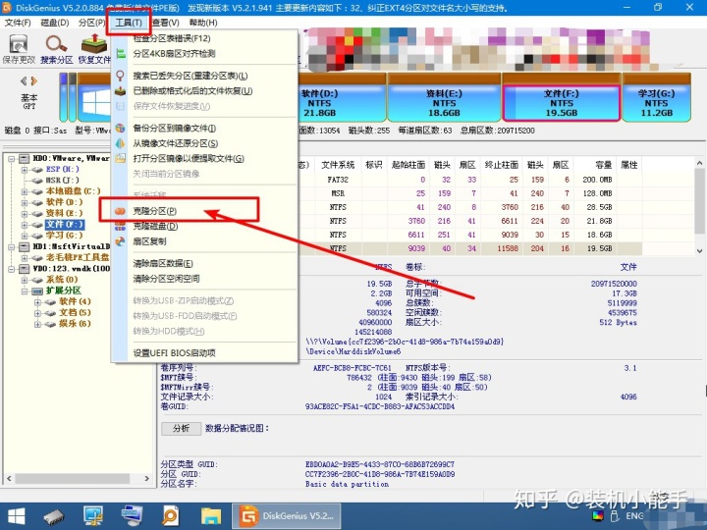Collapse the HD0 VMware disk tree node
Screen dimensions: 707x530
[x=11, y=159]
